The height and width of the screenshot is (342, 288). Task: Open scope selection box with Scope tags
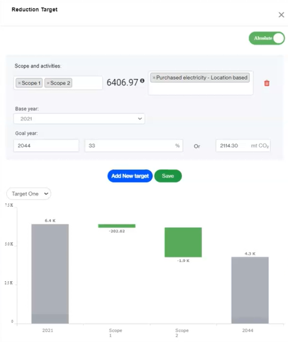click(x=58, y=83)
